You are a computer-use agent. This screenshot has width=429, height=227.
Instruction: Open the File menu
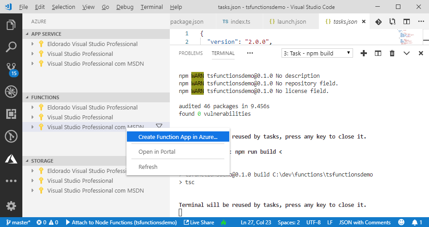pos(24,7)
